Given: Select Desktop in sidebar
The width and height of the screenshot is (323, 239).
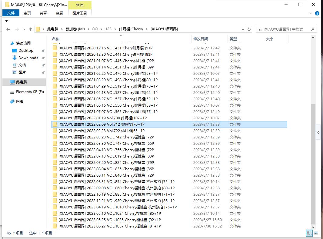Looking at the screenshot, I should click(26, 50).
